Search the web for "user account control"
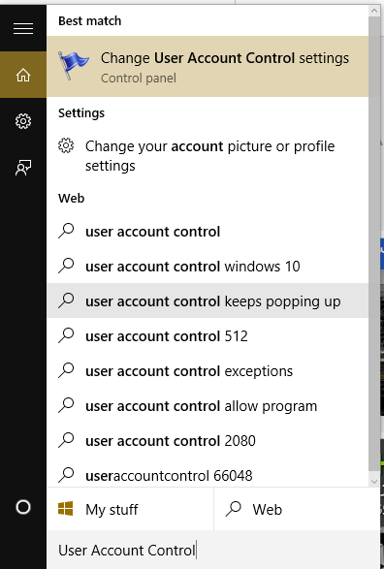Image resolution: width=384 pixels, height=569 pixels. pyautogui.click(x=208, y=231)
